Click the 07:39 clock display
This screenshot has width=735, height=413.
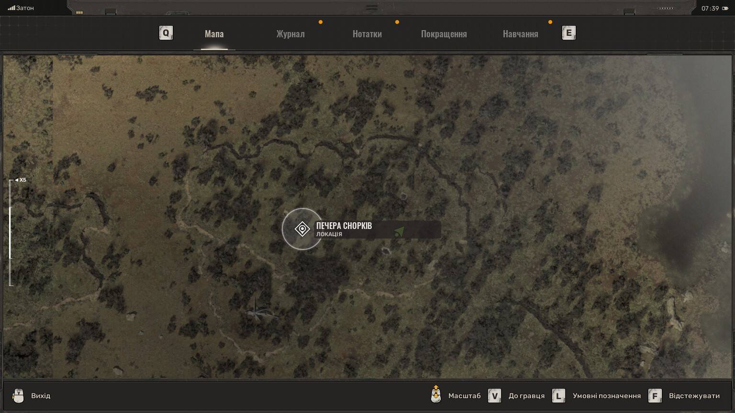[710, 8]
